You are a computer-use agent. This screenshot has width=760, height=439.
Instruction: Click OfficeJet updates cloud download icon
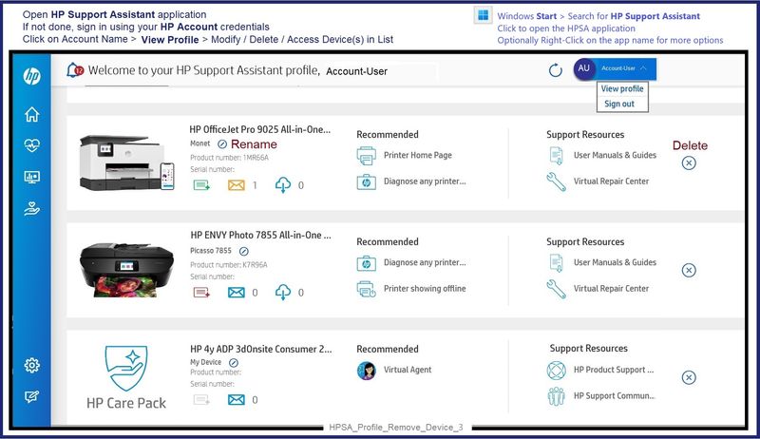[283, 184]
